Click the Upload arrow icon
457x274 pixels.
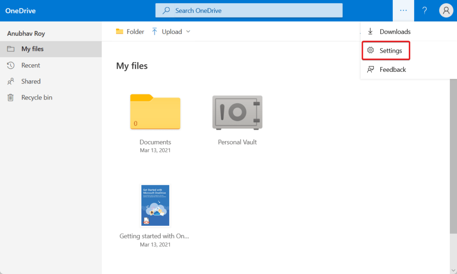(x=154, y=31)
